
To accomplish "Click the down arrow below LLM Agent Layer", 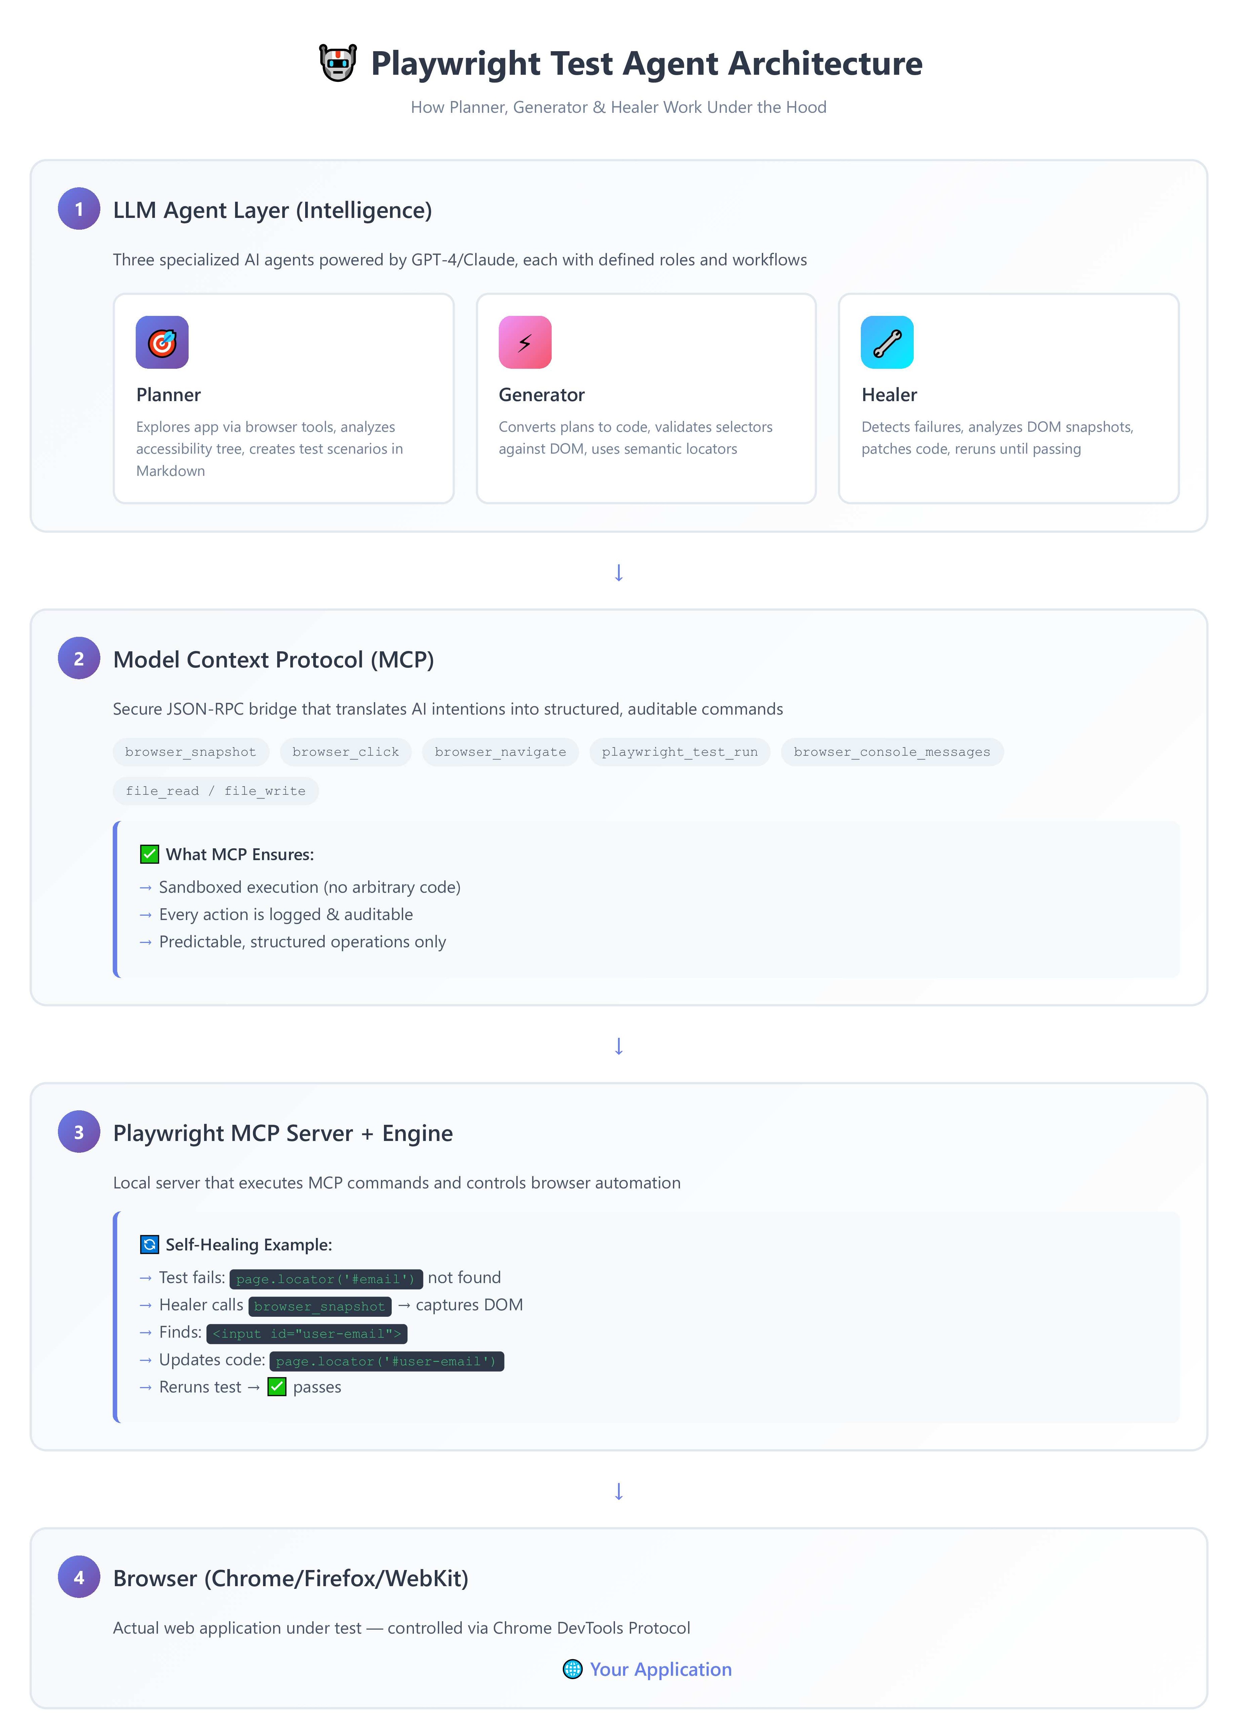I will click(x=619, y=573).
